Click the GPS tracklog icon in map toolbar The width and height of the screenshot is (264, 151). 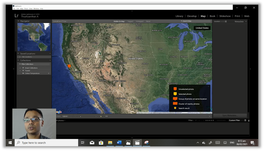(107, 116)
